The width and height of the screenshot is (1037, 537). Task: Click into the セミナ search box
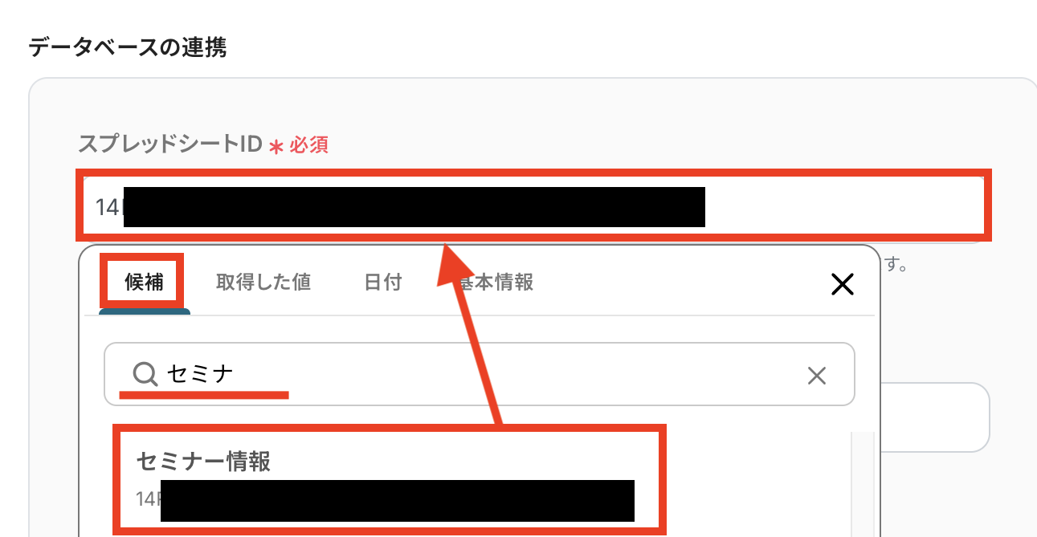coord(480,375)
